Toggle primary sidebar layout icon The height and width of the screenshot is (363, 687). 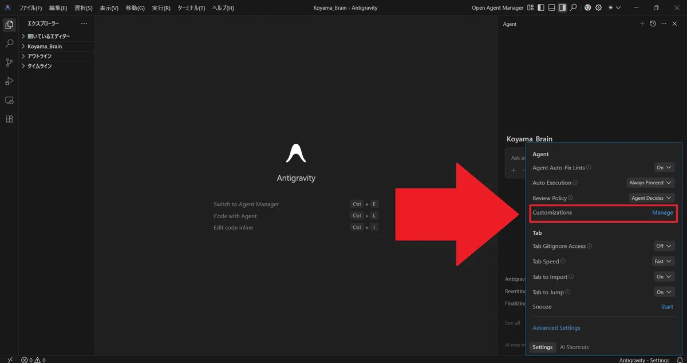tap(541, 8)
